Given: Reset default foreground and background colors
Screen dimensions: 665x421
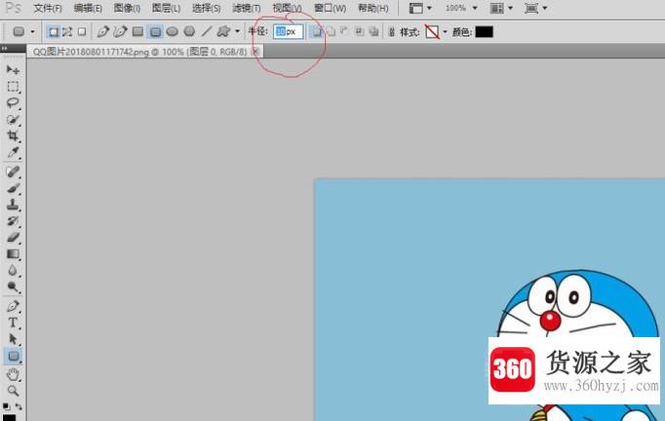Looking at the screenshot, I should pos(6,406).
